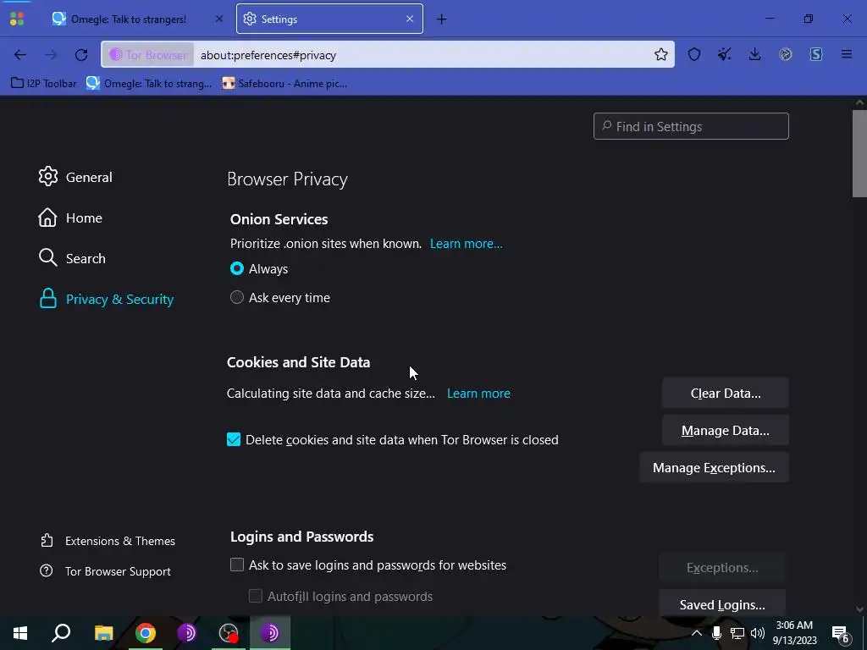Open the Windows Start menu
867x650 pixels.
click(x=20, y=633)
